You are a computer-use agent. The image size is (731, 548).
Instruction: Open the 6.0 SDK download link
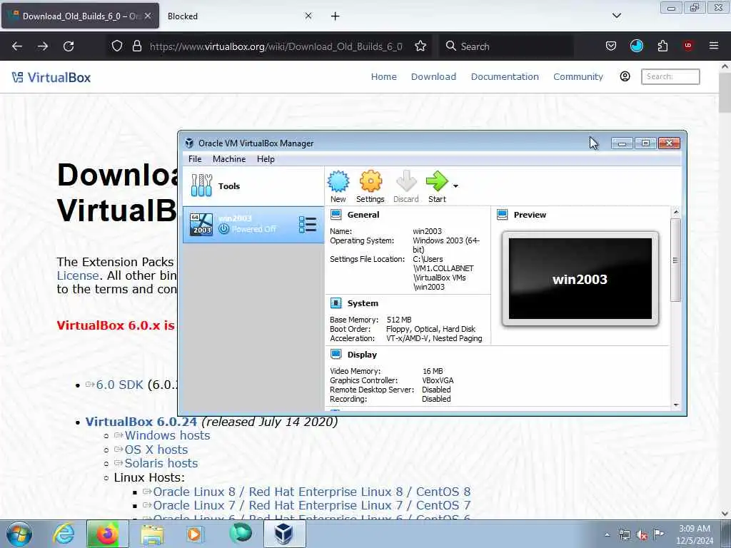119,385
